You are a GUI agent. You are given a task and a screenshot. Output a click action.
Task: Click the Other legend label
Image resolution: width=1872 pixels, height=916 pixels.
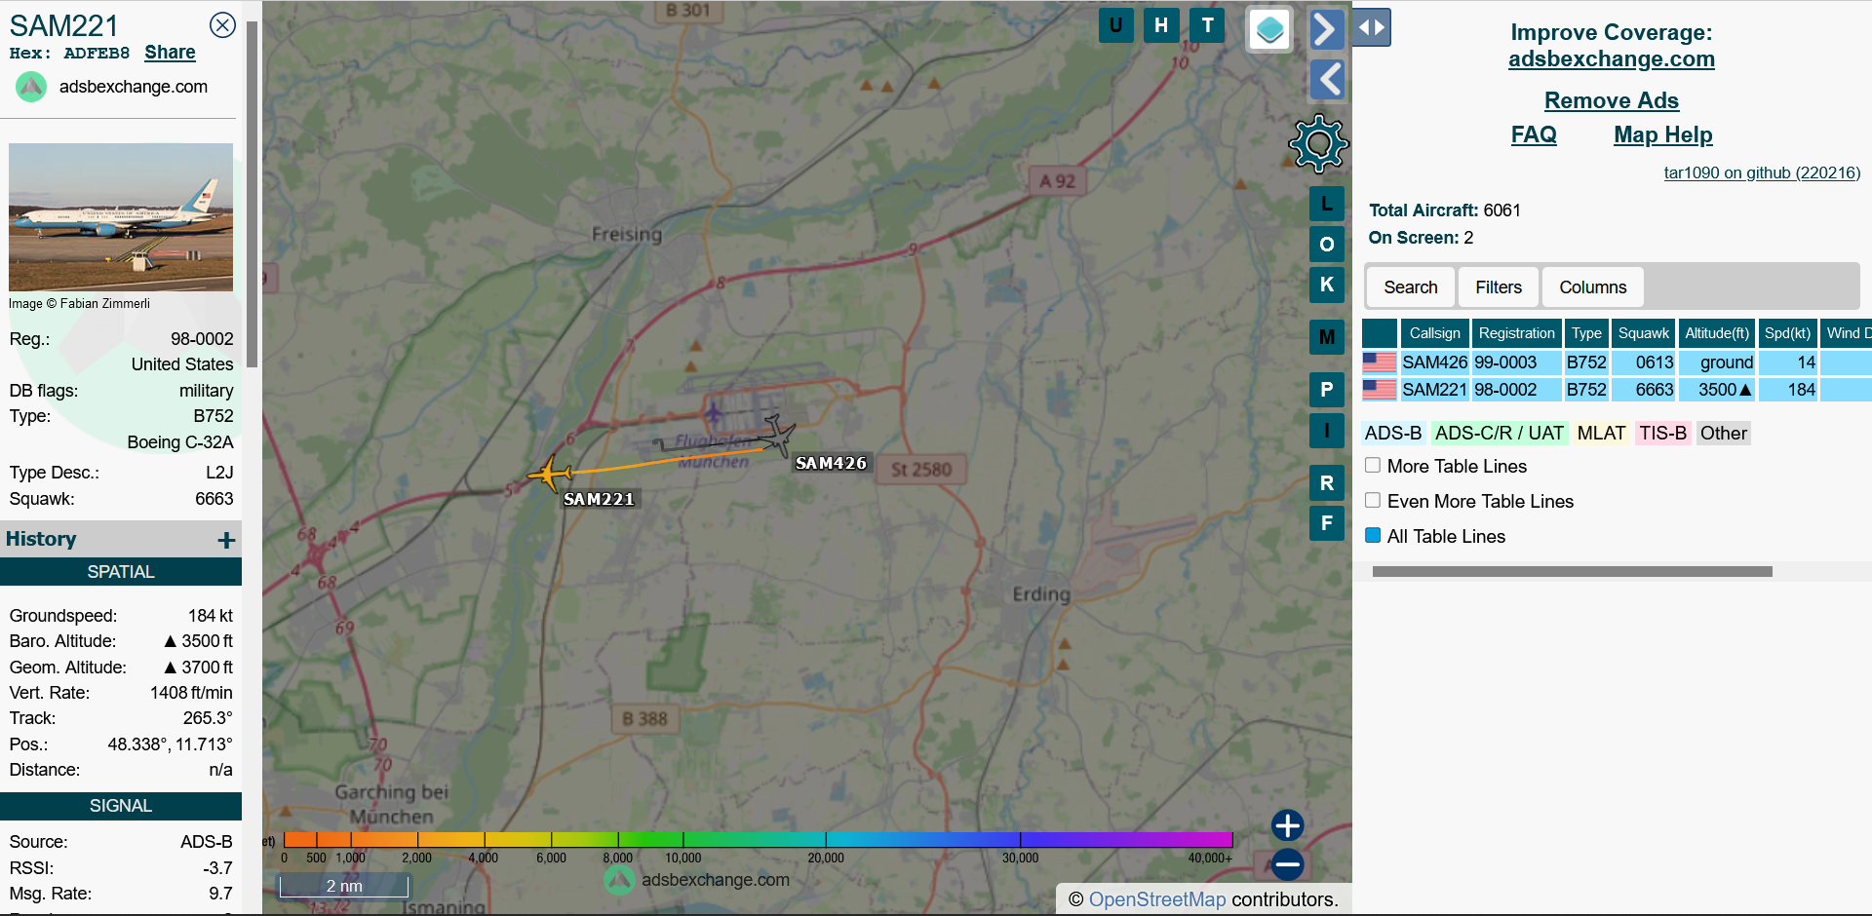pyautogui.click(x=1723, y=434)
